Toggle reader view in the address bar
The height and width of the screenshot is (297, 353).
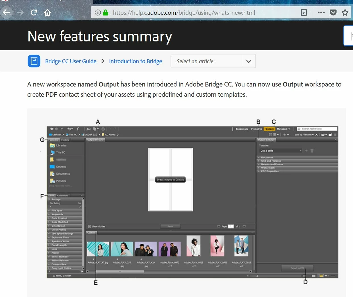click(304, 12)
